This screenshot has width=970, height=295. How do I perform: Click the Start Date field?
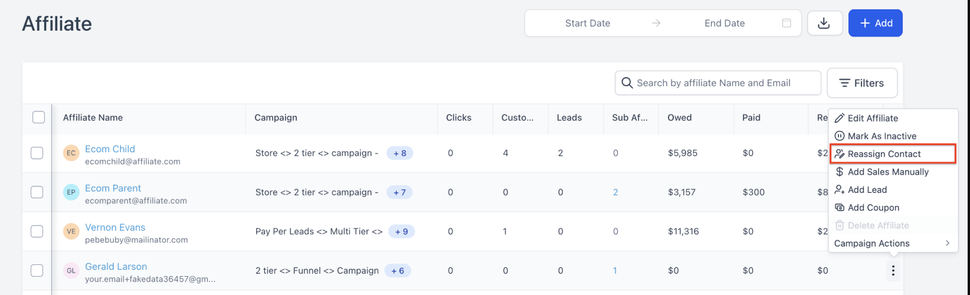click(x=587, y=23)
